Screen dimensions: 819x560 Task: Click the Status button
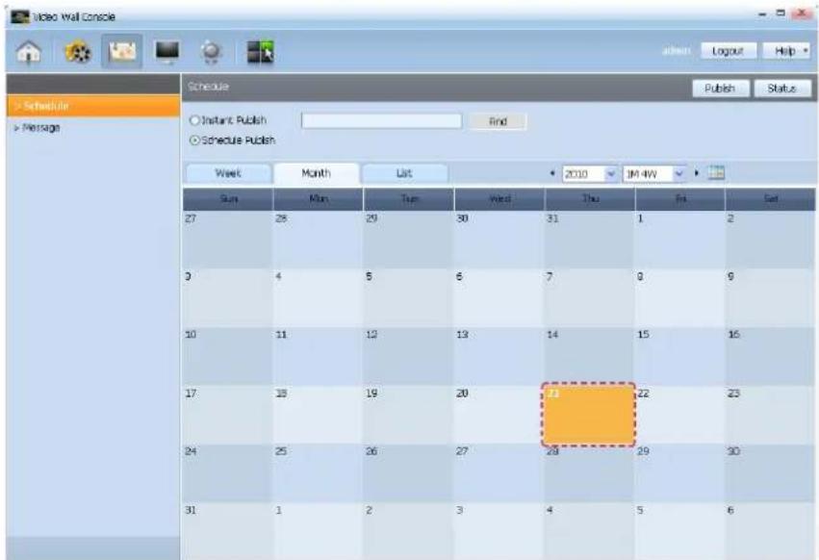[781, 89]
